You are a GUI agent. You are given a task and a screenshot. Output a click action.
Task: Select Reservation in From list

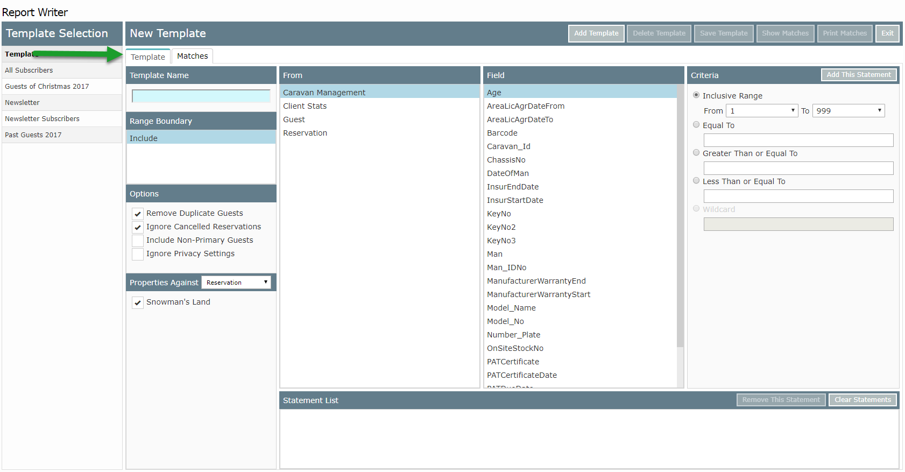pyautogui.click(x=380, y=133)
